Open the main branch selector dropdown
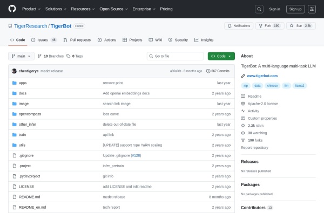The width and height of the screenshot is (324, 213). point(21,56)
